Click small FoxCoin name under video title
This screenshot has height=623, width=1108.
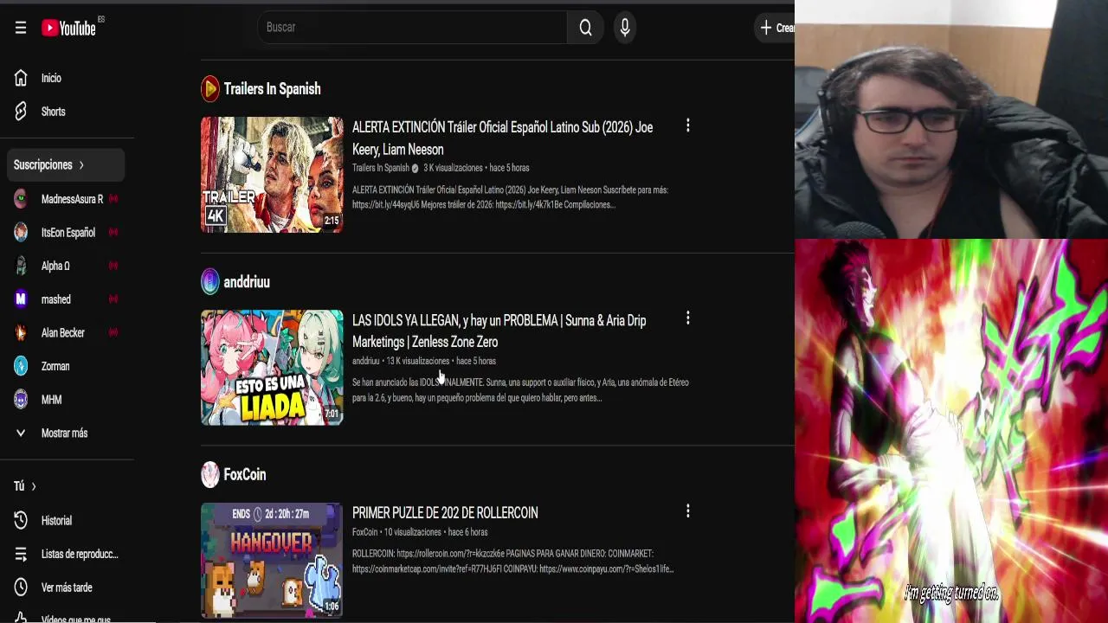pos(364,532)
